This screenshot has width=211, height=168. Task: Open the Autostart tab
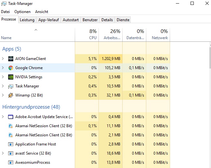[x=71, y=20]
